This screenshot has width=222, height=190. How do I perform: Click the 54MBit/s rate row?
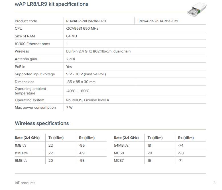pos(121,145)
